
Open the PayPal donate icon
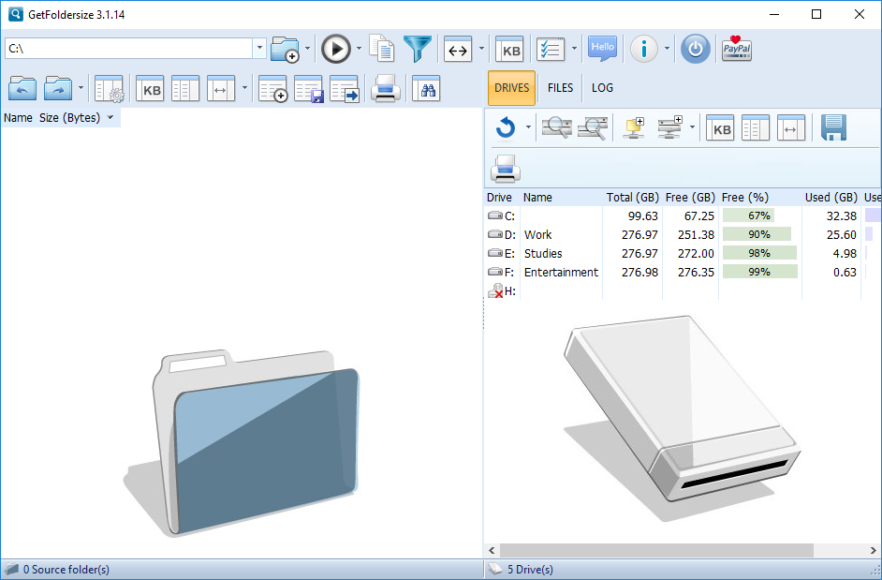pos(736,49)
